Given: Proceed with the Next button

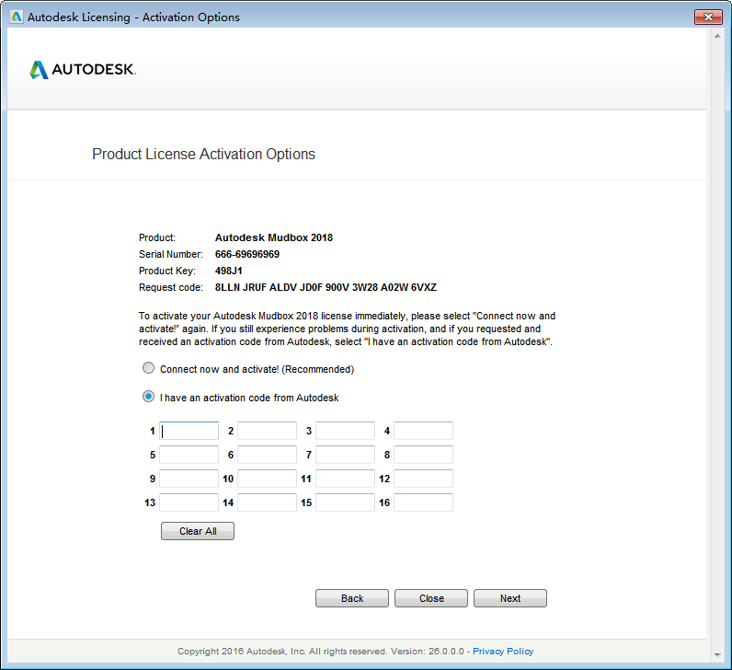Looking at the screenshot, I should click(510, 598).
